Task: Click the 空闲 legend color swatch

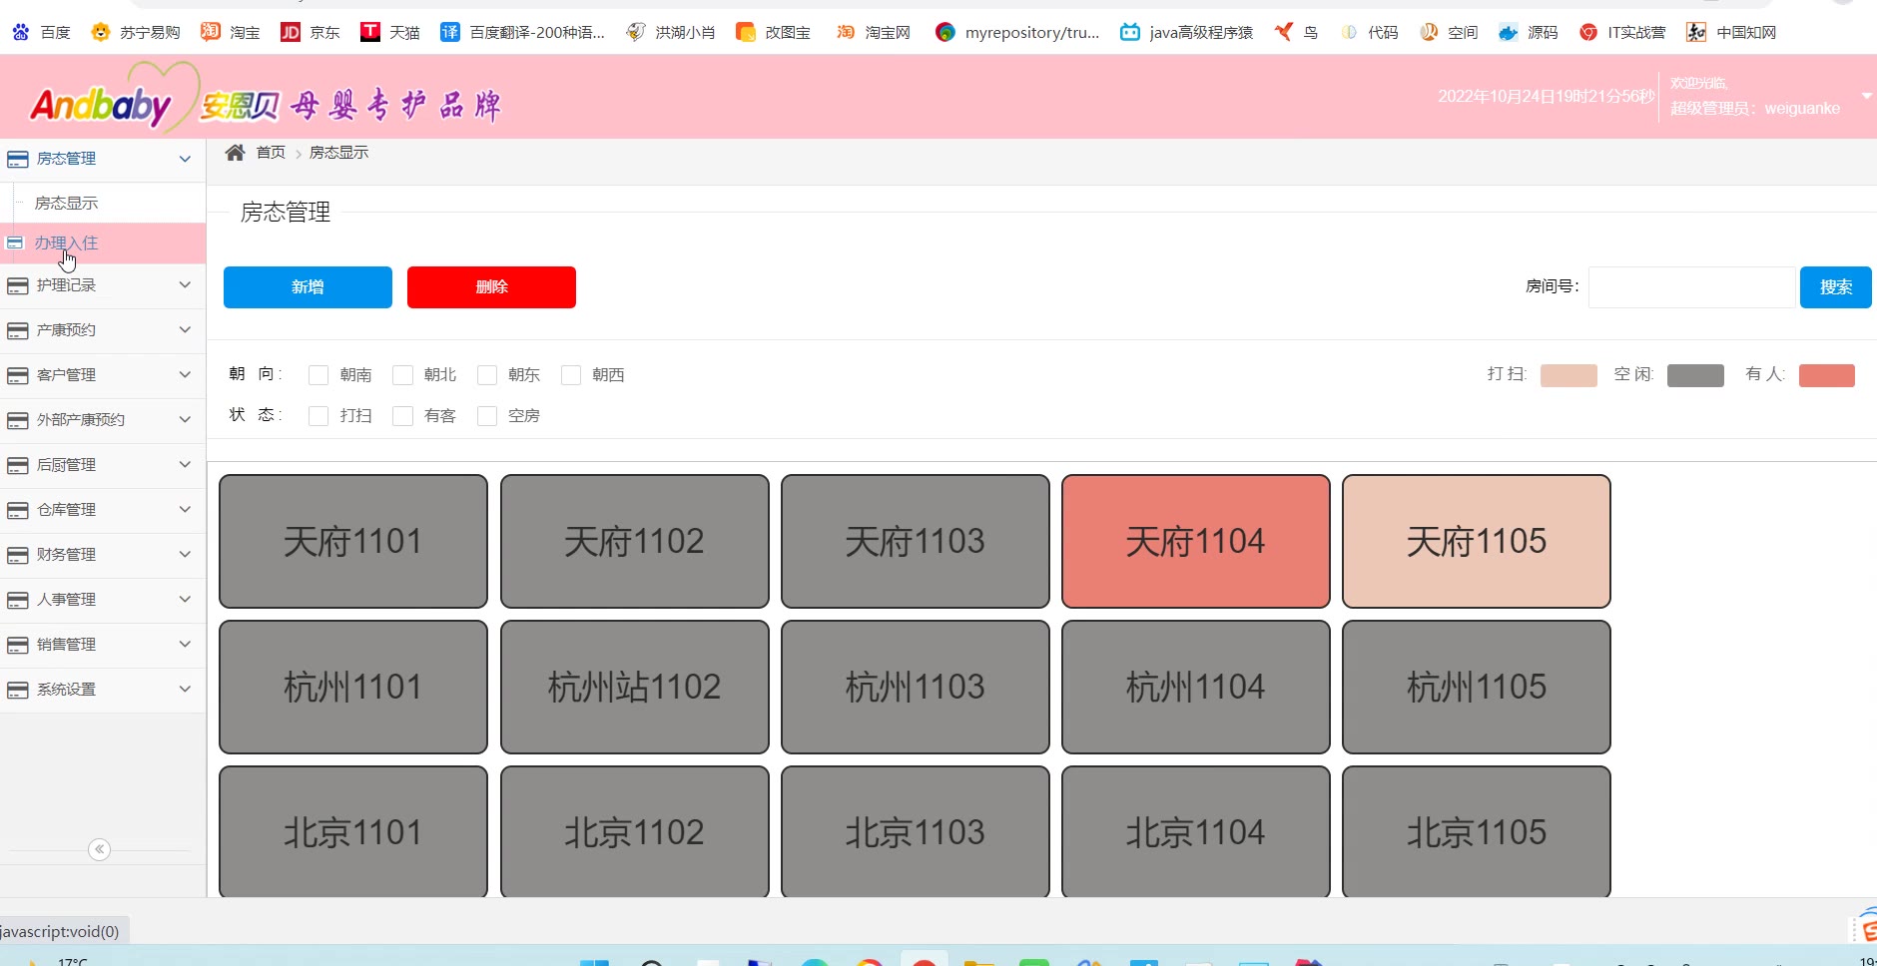Action: 1695,375
